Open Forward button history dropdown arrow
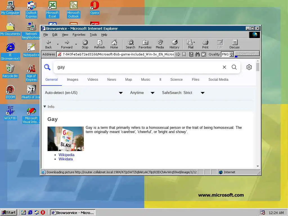 (x=76, y=44)
